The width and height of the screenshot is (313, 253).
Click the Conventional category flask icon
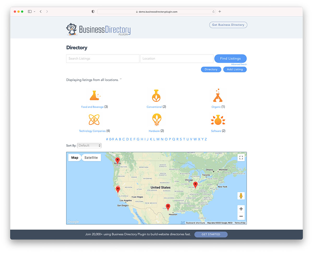[156, 96]
